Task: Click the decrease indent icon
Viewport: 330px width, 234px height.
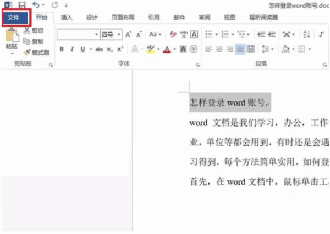Action: click(261, 34)
